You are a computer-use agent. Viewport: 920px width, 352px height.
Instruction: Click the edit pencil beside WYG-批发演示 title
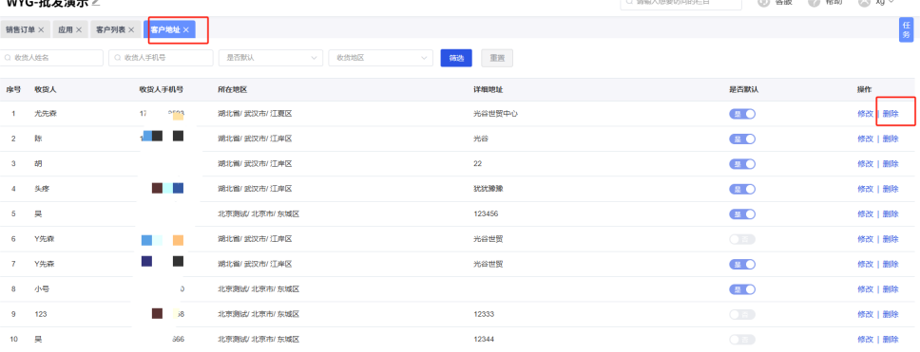click(96, 3)
